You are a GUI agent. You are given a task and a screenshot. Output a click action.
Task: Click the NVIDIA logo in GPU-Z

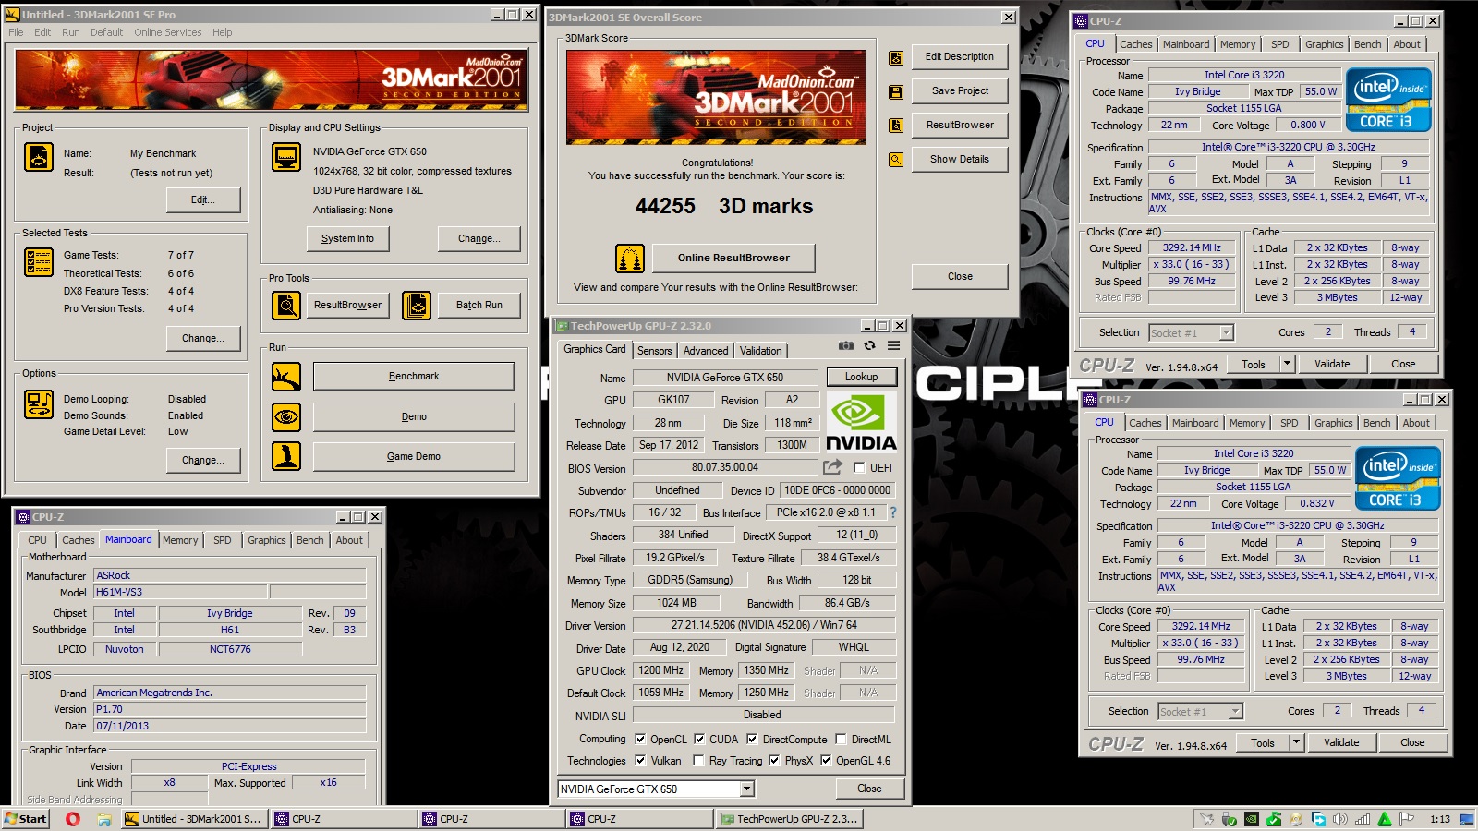861,422
